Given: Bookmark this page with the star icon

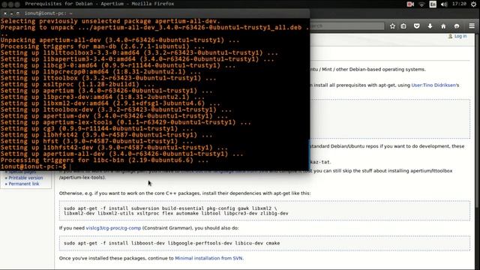Looking at the screenshot, I should click(x=392, y=26).
